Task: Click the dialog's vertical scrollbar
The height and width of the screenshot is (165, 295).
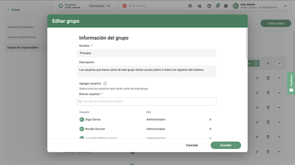Action: click(x=247, y=44)
